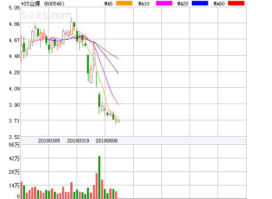This screenshot has width=272, height=199.
Task: Click the tallest green volume bar
Action: [99, 177]
